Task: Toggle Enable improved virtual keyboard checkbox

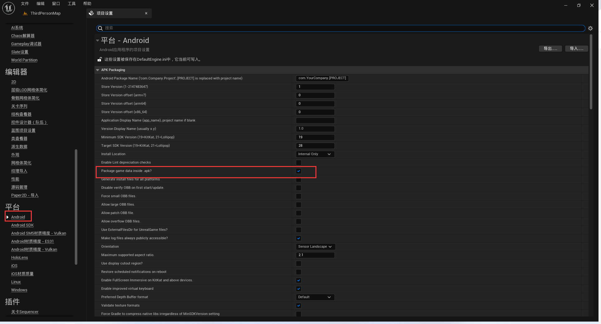Action: (299, 289)
